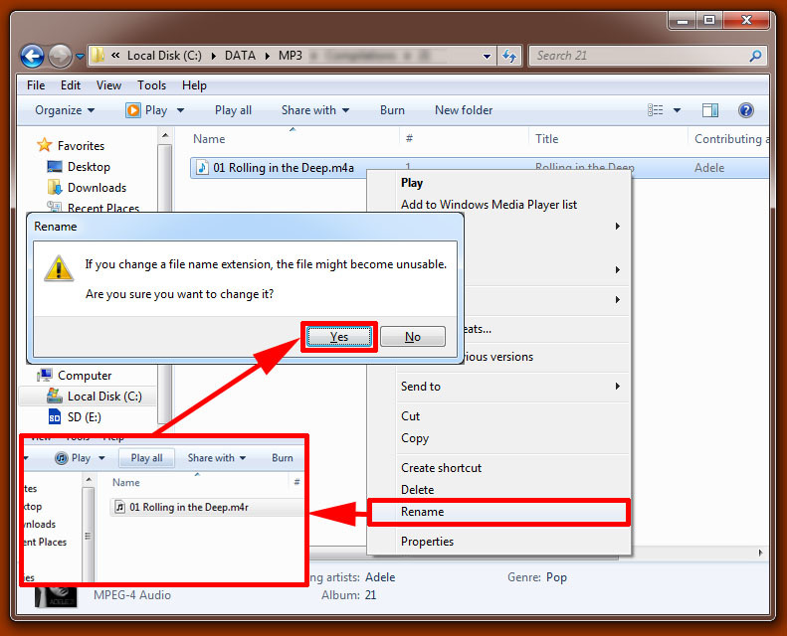Choose Rename in context menu

(x=497, y=512)
